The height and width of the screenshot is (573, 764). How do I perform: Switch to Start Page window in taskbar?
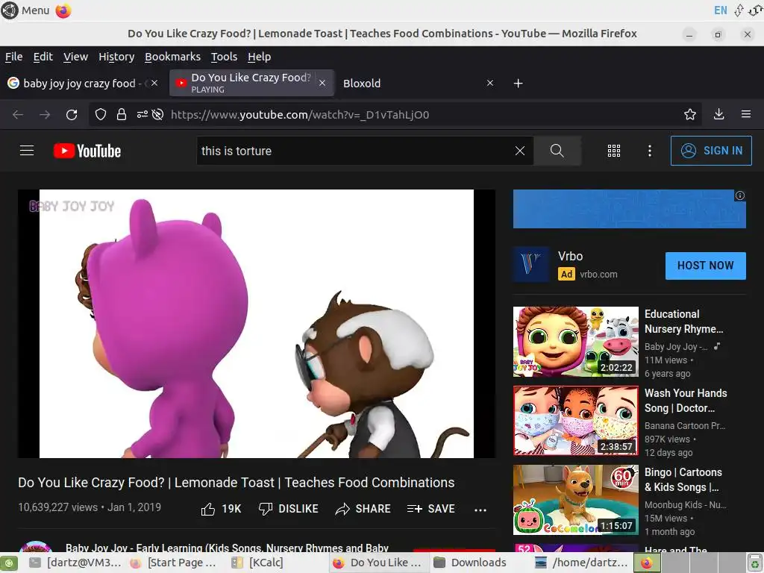(175, 563)
